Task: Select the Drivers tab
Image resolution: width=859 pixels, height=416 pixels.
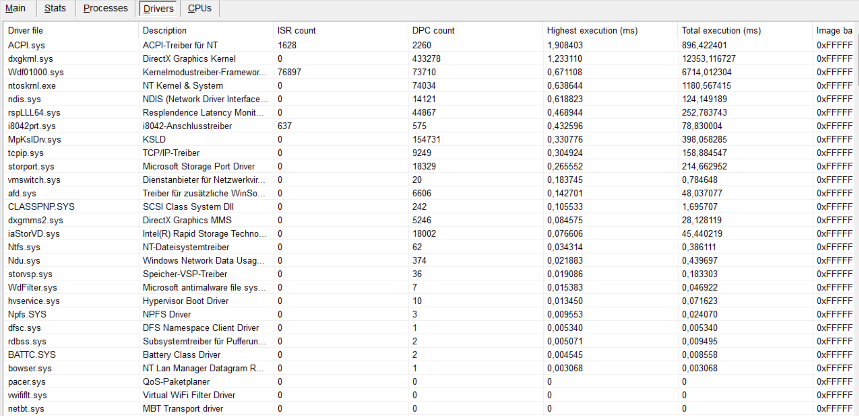Action: tap(158, 8)
